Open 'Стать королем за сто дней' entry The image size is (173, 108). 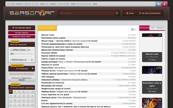click(x=55, y=94)
